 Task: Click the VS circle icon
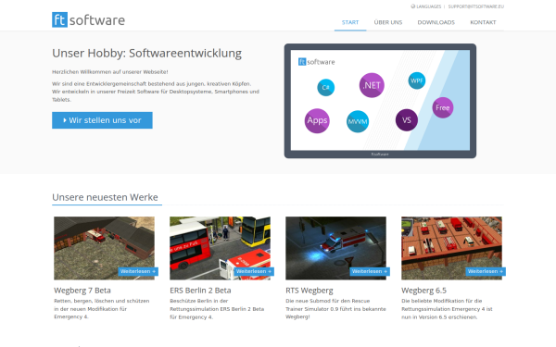click(x=407, y=120)
